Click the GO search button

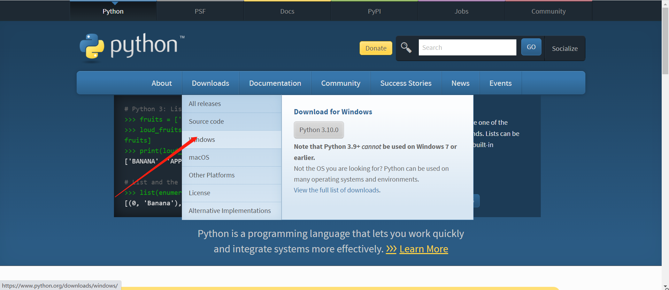click(x=531, y=47)
